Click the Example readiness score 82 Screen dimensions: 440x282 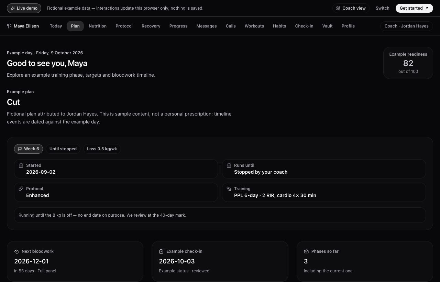tap(408, 63)
